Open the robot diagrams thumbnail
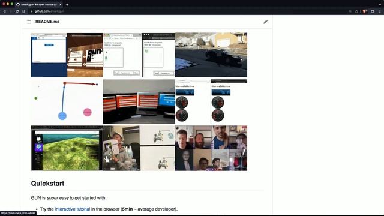The height and width of the screenshot is (216, 384). tap(158, 148)
